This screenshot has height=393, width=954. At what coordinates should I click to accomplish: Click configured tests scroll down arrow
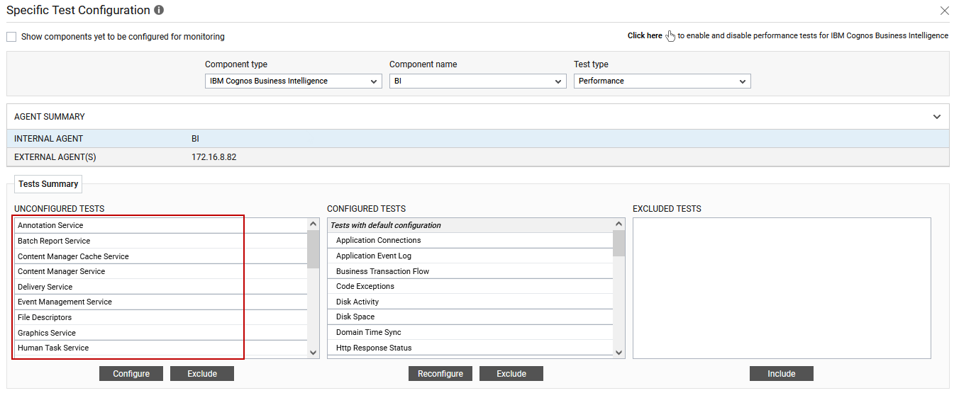619,352
